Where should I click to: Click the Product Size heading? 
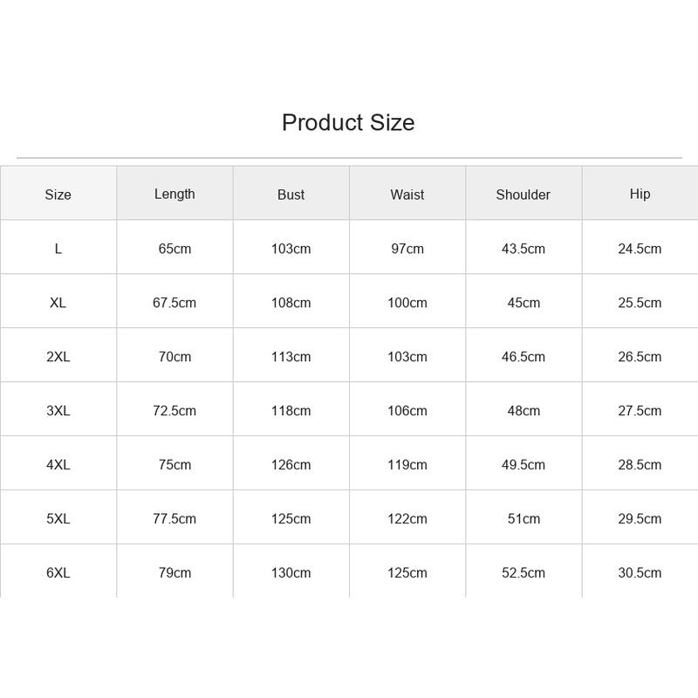pyautogui.click(x=348, y=122)
